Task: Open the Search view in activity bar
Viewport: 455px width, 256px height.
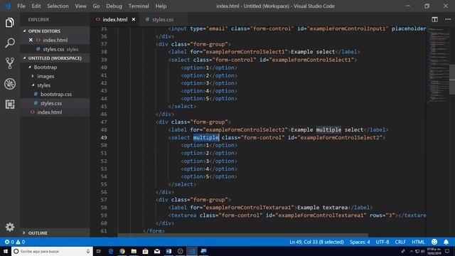Action: [9, 43]
